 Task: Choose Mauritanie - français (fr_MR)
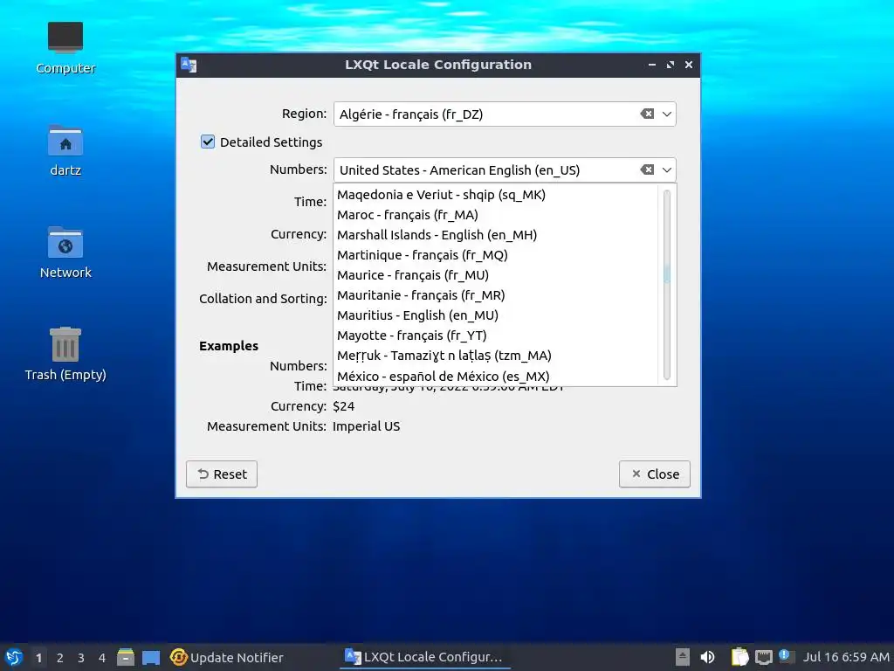click(x=497, y=295)
